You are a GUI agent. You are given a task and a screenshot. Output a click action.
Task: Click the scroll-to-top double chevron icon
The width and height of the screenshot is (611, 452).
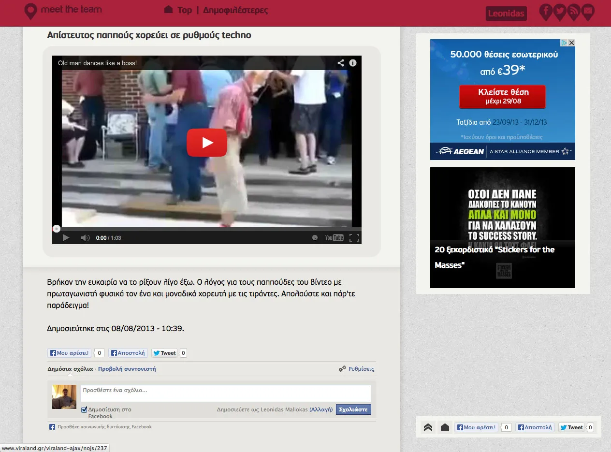pos(428,427)
